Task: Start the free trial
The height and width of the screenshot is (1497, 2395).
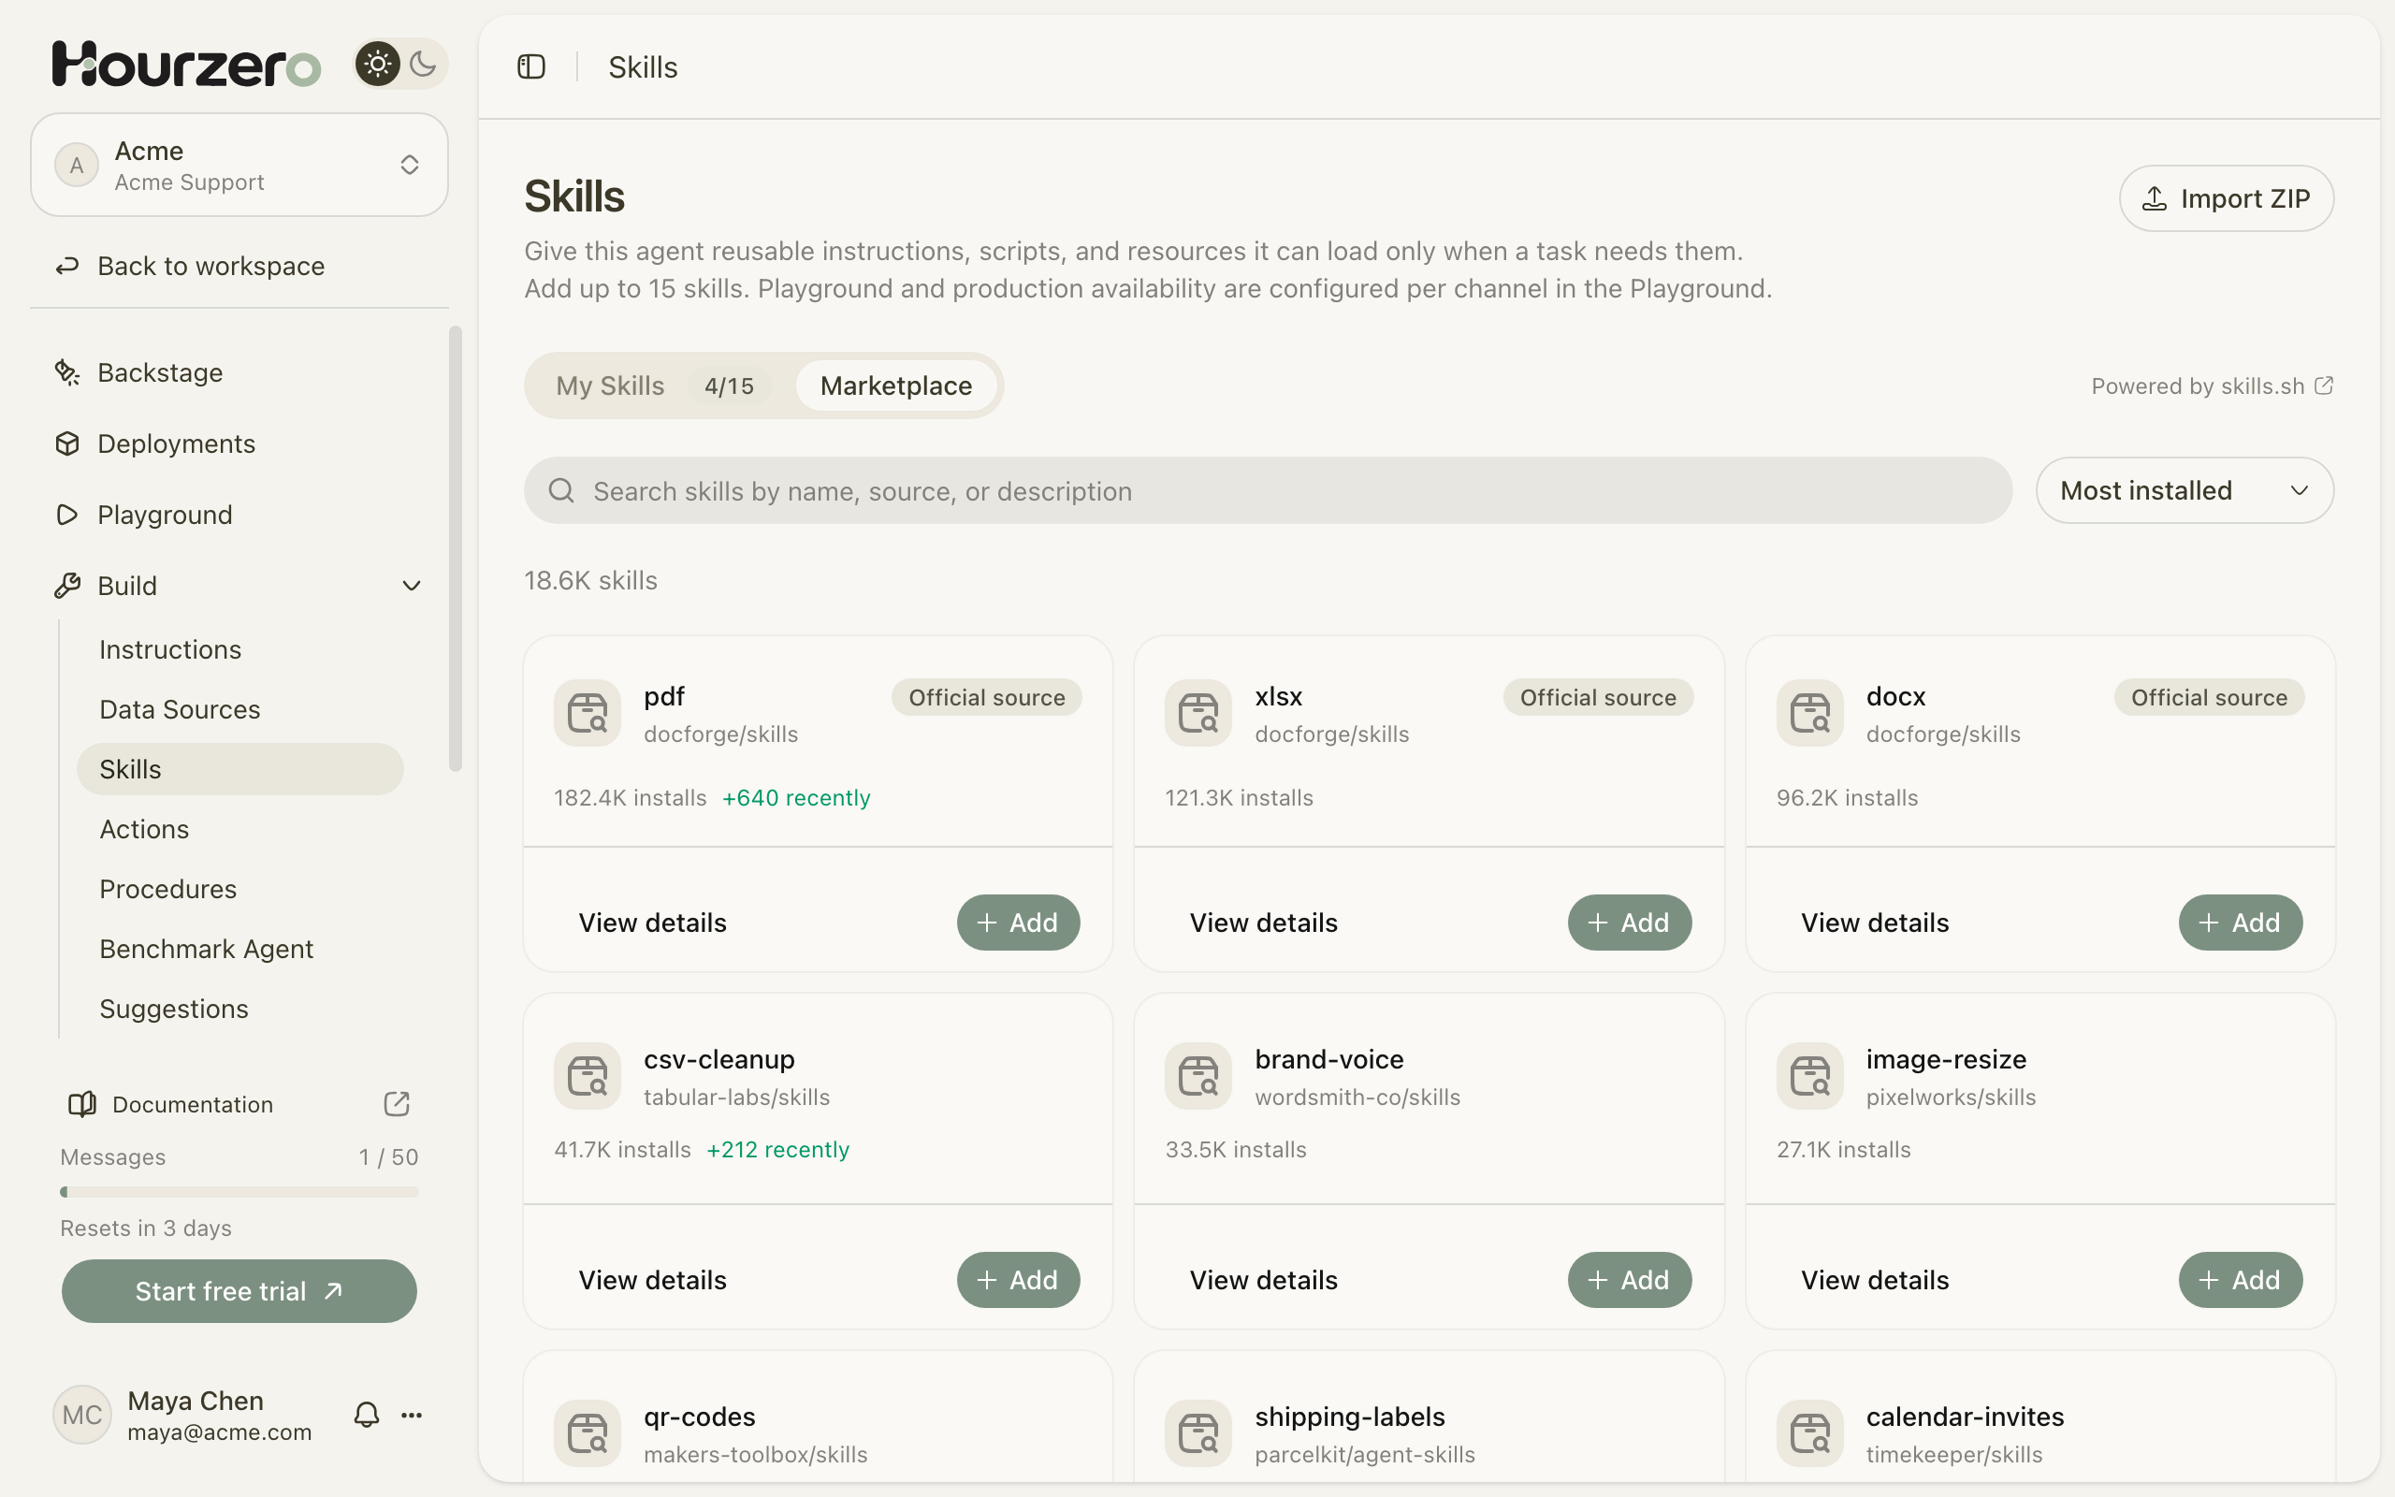Action: click(239, 1291)
